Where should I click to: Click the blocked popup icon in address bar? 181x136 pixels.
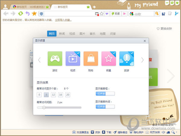pyautogui.click(x=97, y=14)
